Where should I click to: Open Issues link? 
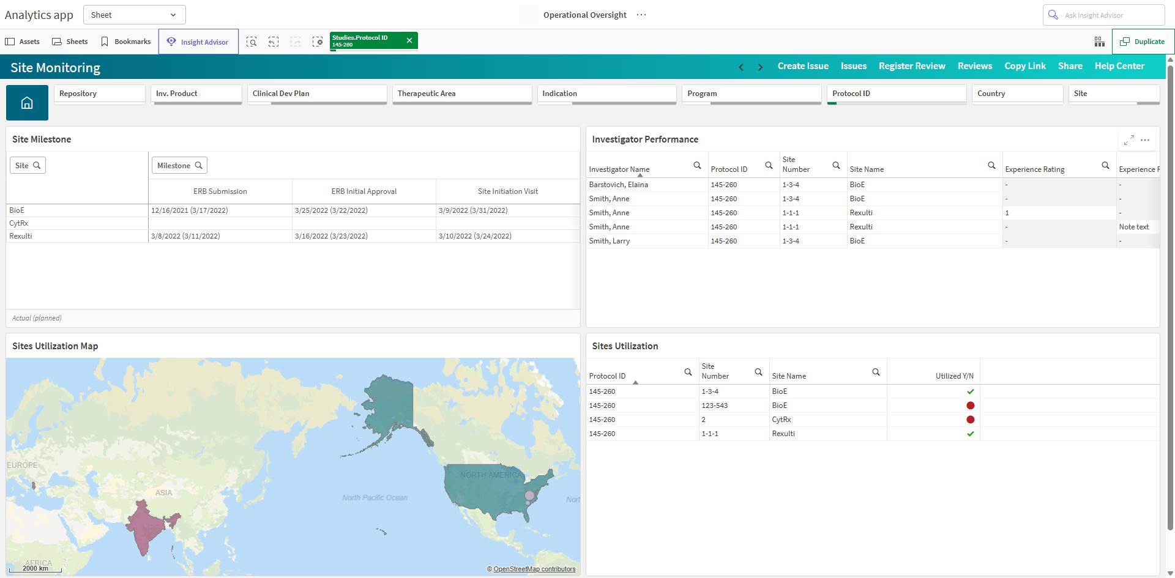(854, 66)
